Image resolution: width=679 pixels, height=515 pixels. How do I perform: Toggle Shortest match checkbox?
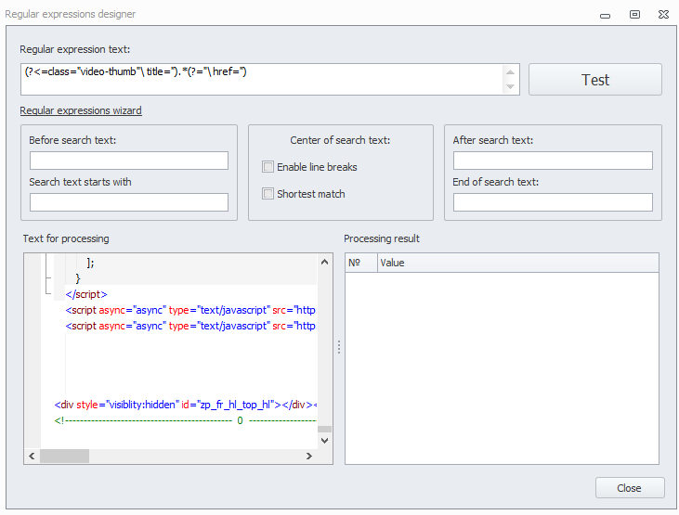click(268, 193)
